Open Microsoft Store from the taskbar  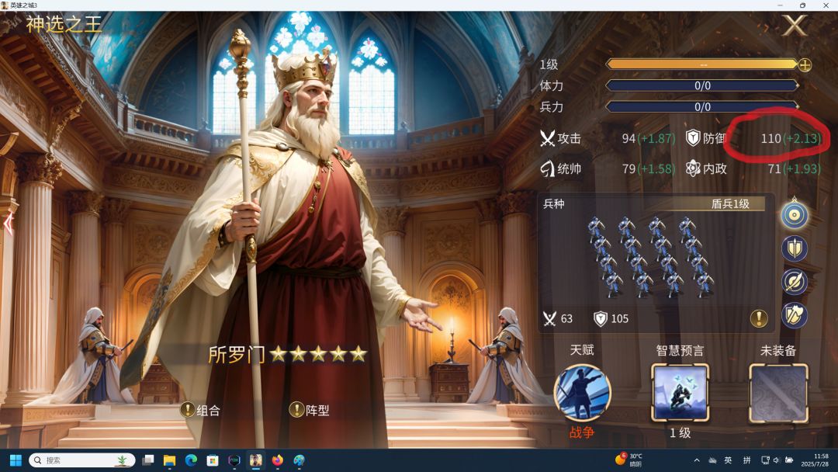[x=213, y=460]
